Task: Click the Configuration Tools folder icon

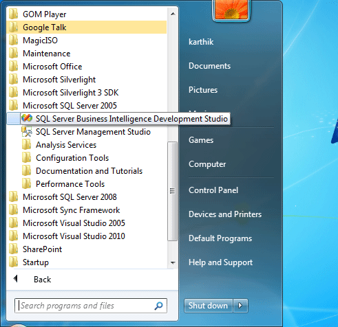Action: pyautogui.click(x=27, y=158)
